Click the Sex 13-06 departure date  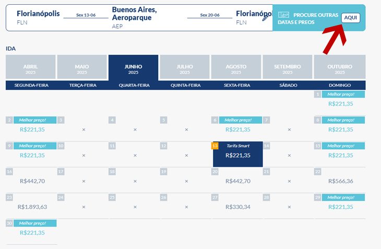[x=86, y=15]
